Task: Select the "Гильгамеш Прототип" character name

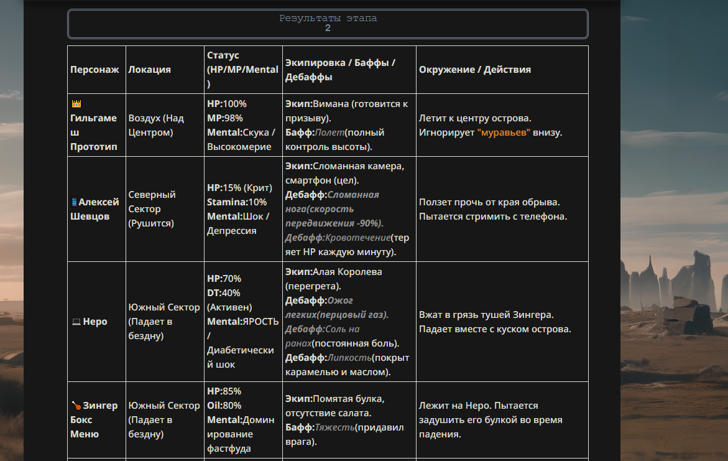Action: point(93,133)
